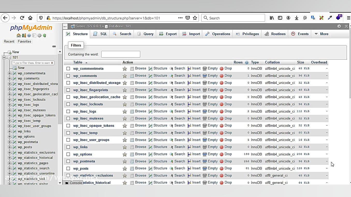Click the sidebar scrollbar down arrow
Screen dimensions: 351x197
[60, 183]
